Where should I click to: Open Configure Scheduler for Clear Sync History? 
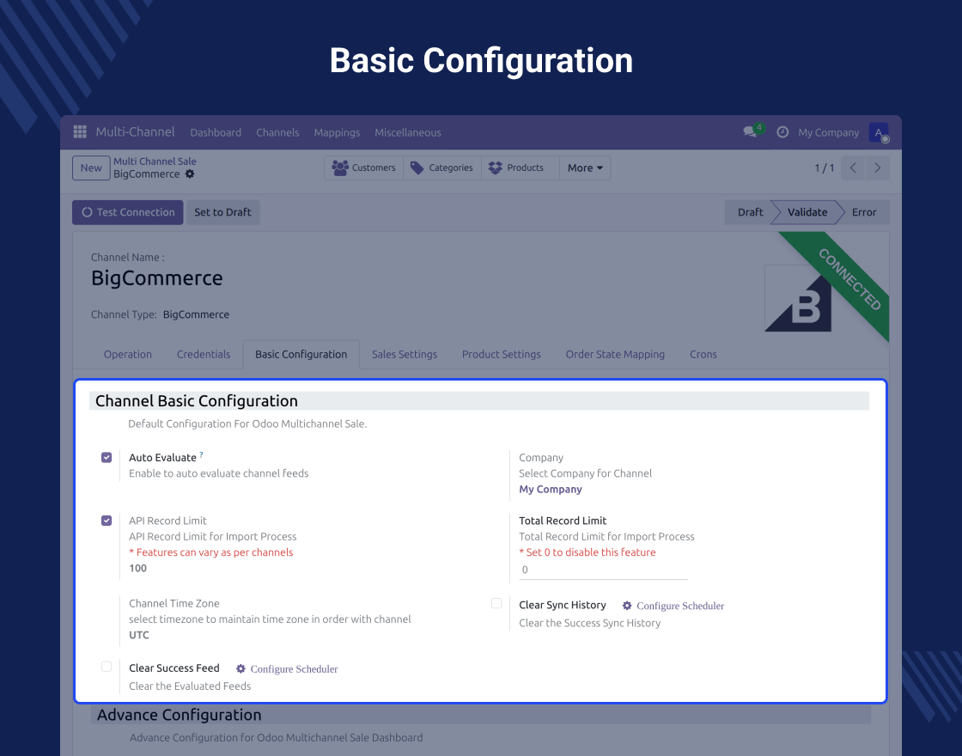(x=680, y=606)
